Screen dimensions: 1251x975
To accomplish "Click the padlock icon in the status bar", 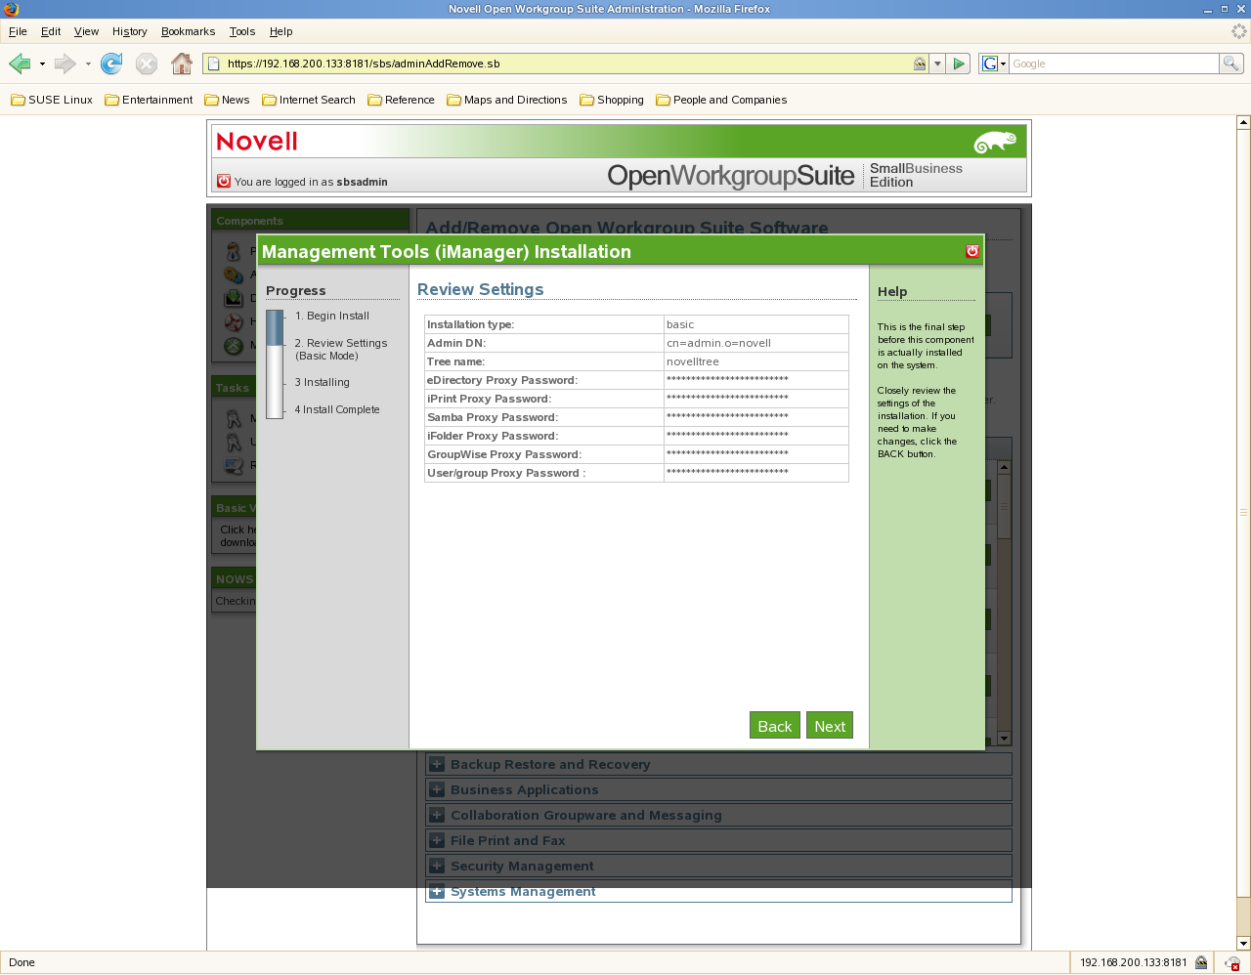I will tap(1201, 962).
